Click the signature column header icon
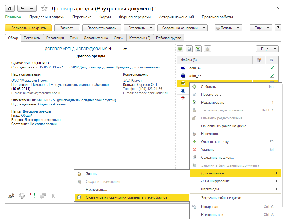This screenshot has width=284, height=219. (x=259, y=60)
